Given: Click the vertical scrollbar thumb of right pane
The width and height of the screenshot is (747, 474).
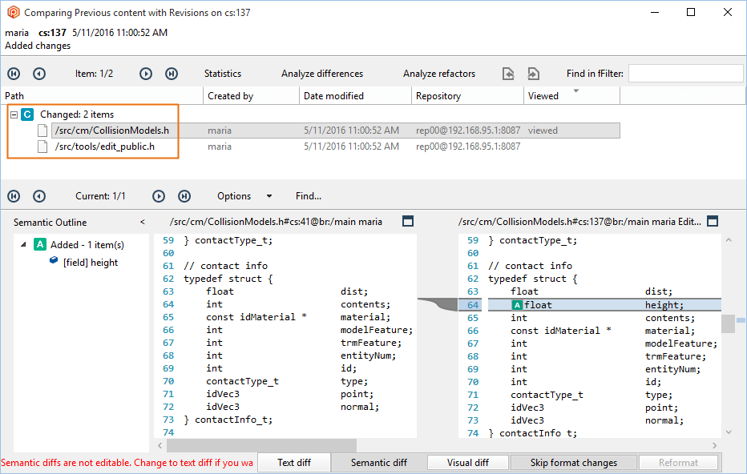Looking at the screenshot, I should point(728,323).
